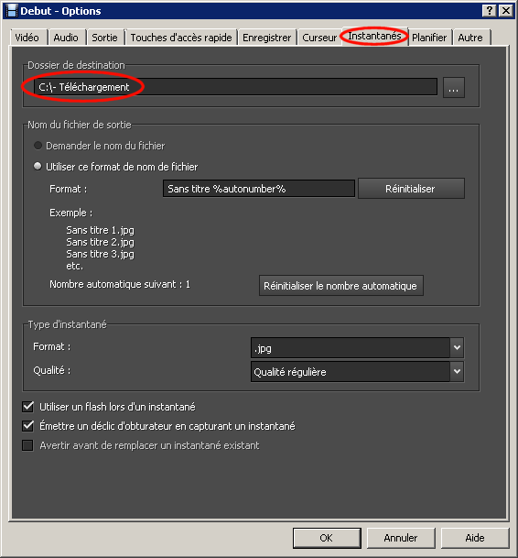Screen dimensions: 518x558
Task: Click the destination folder path field
Action: coord(235,87)
